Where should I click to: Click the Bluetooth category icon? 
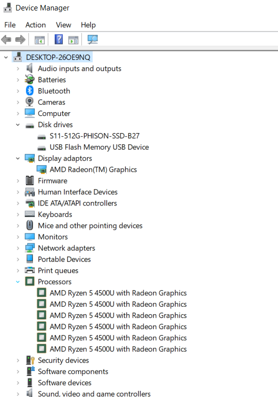pos(29,91)
